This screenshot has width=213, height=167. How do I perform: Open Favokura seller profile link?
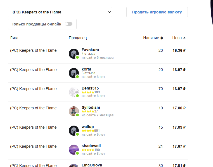pos(90,50)
